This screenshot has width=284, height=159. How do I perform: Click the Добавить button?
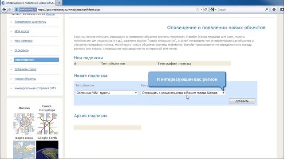click(x=242, y=101)
